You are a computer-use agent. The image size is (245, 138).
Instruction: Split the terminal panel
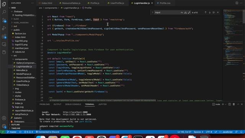230,104
